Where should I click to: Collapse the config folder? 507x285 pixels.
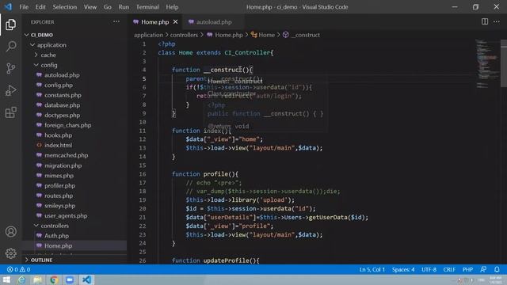pos(49,65)
